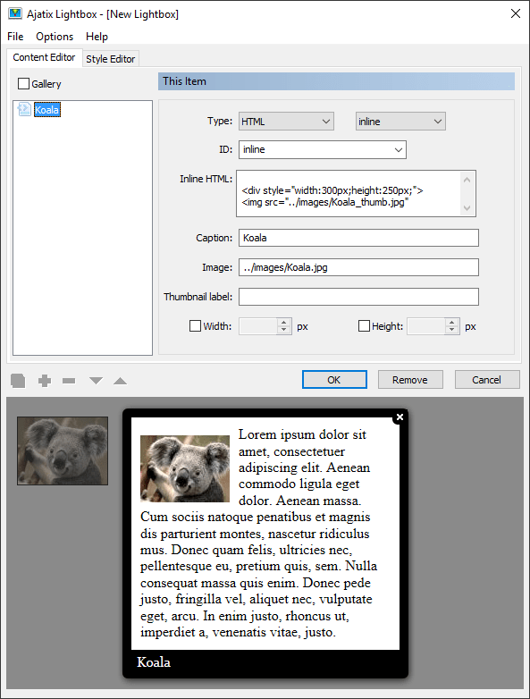This screenshot has height=699, width=530.
Task: Click the Caption field containing Koala
Action: point(358,238)
